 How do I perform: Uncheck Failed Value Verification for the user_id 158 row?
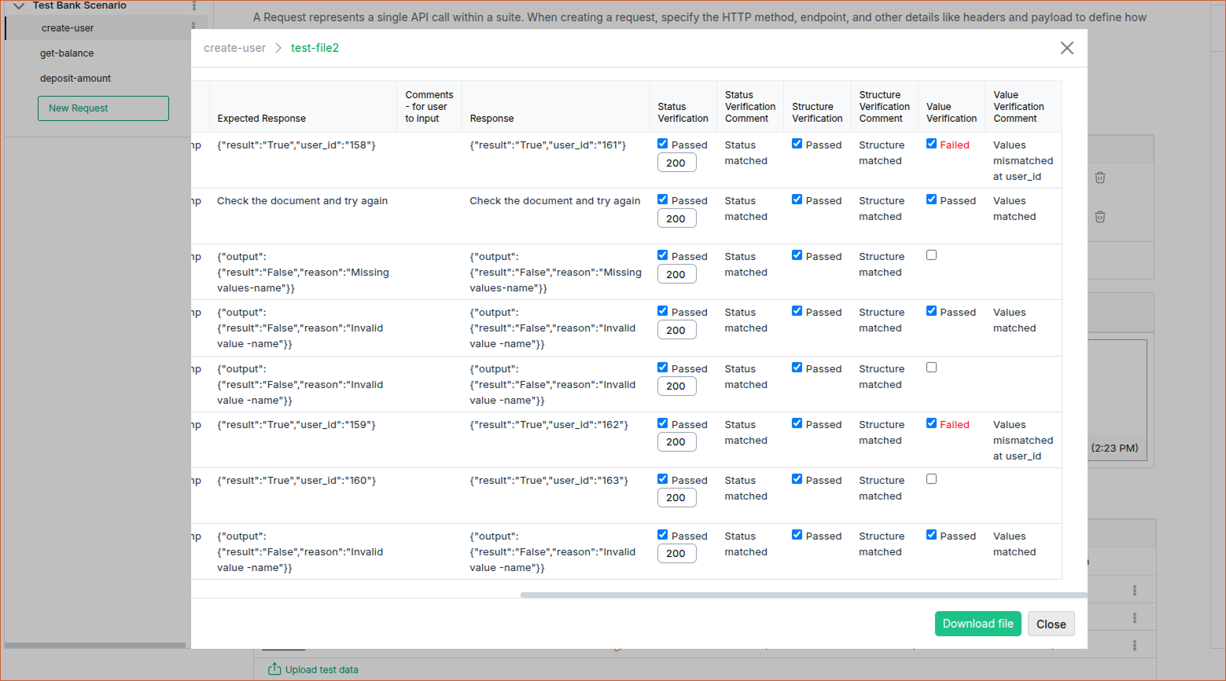pyautogui.click(x=932, y=144)
